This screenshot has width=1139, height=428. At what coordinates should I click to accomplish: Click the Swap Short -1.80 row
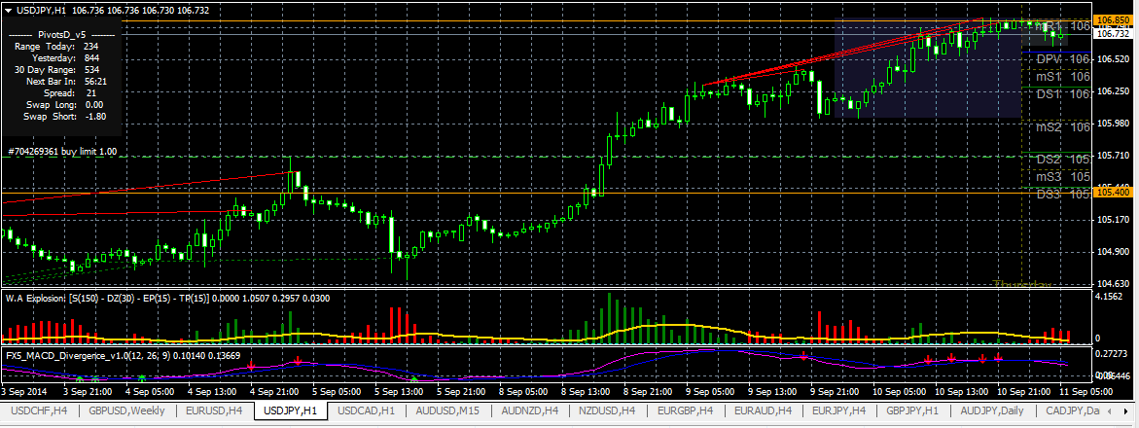pyautogui.click(x=64, y=117)
